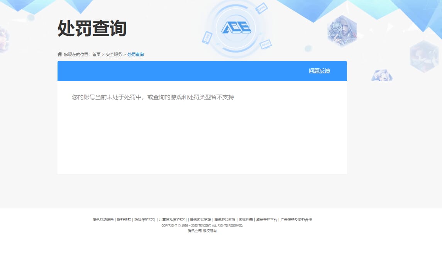Click the dragon character artwork on the right
The width and height of the screenshot is (442, 271).
click(x=342, y=30)
